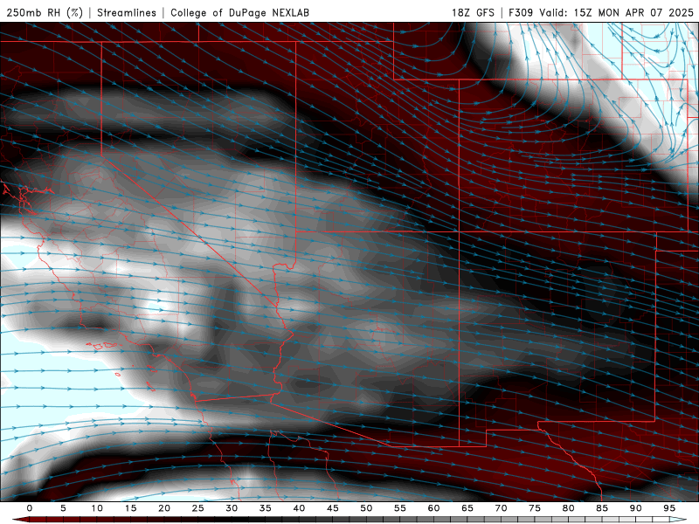Click the '85' color scale label
This screenshot has width=699, height=524.
coord(602,508)
